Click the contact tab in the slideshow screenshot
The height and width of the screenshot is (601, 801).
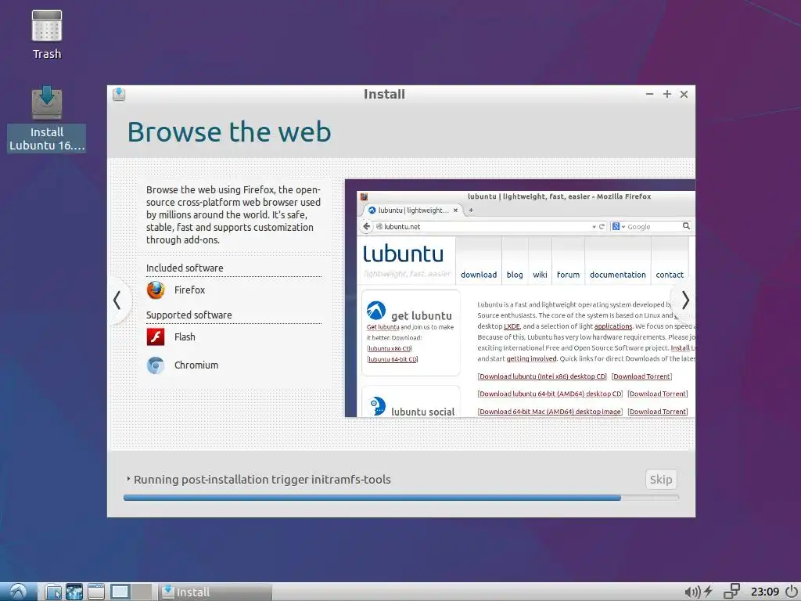coord(670,275)
